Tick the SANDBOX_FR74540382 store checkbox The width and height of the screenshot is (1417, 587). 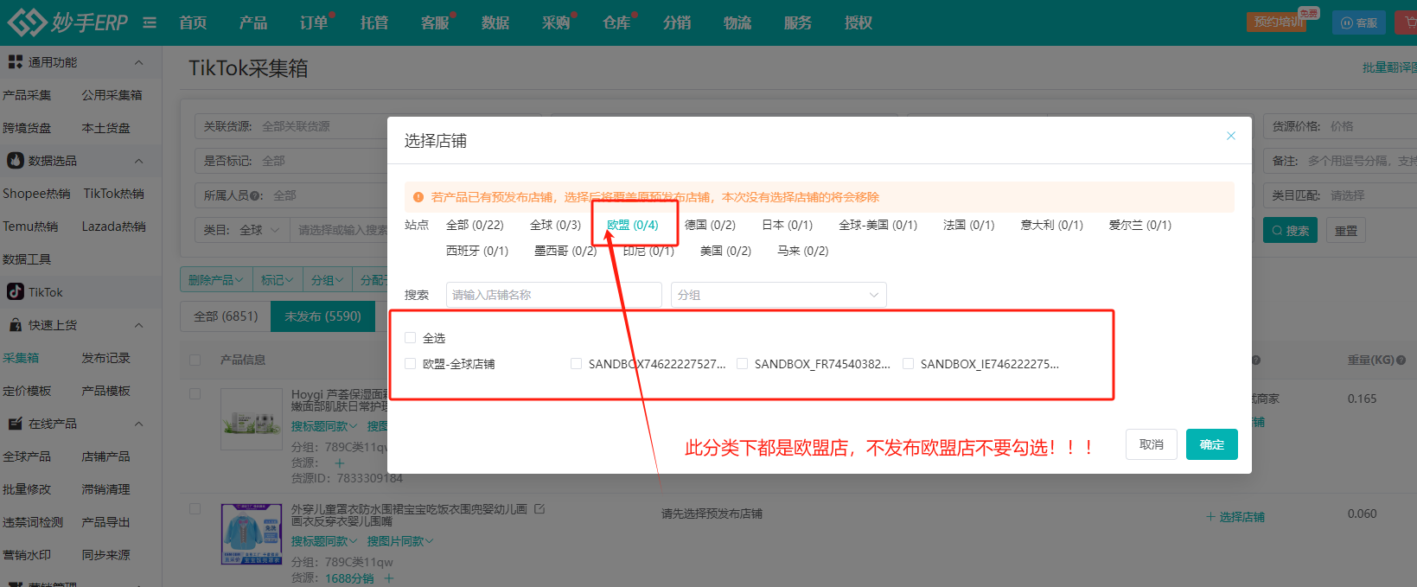[742, 364]
